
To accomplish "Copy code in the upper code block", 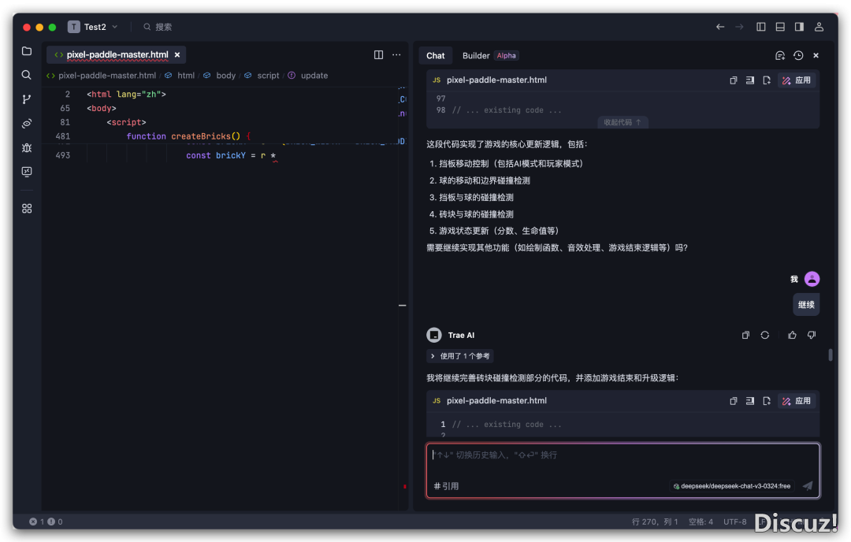I will coord(734,80).
